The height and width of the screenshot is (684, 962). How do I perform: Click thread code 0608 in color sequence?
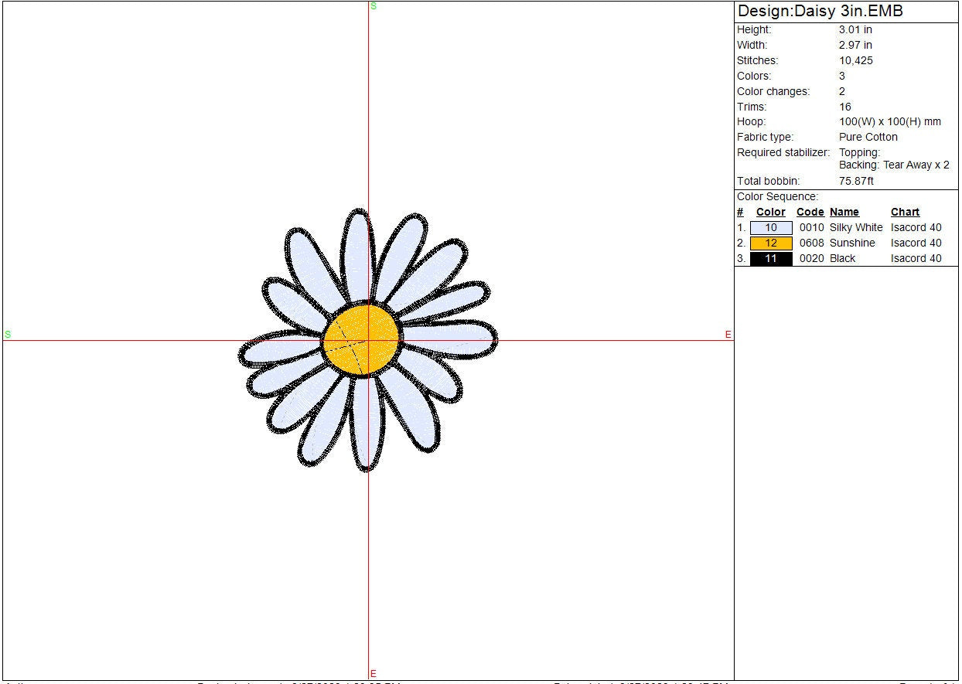[x=811, y=243]
